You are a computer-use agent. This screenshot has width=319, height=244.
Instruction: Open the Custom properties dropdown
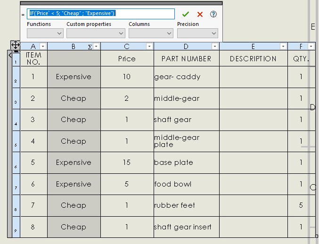click(96, 33)
